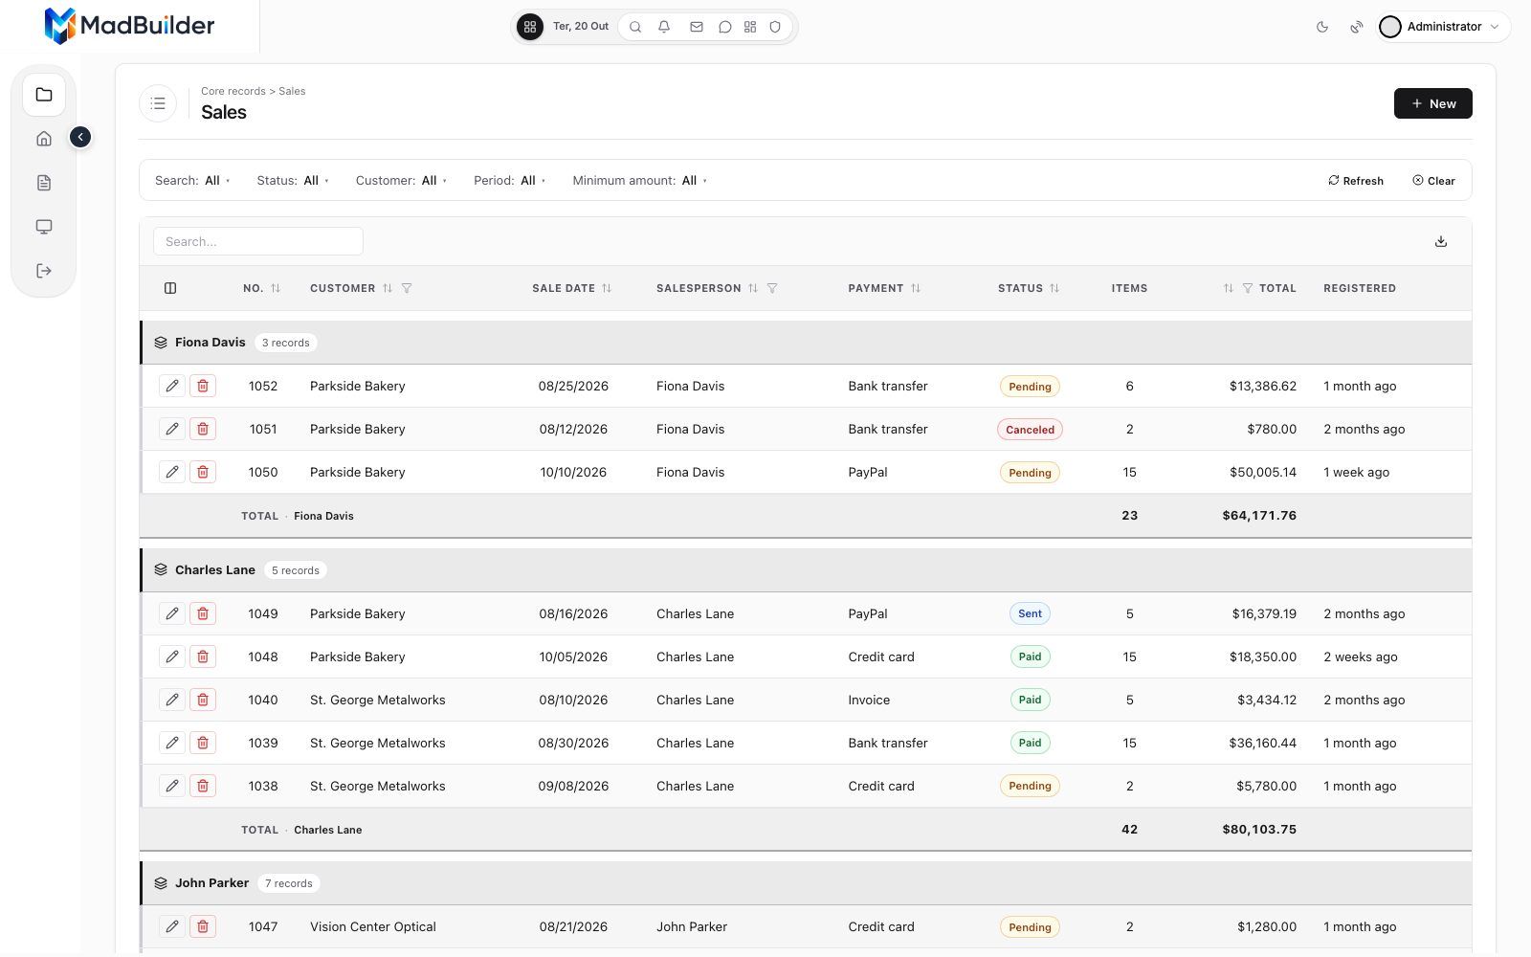Open the chat bubble icon
Image resolution: width=1531 pixels, height=957 pixels.
point(725,27)
